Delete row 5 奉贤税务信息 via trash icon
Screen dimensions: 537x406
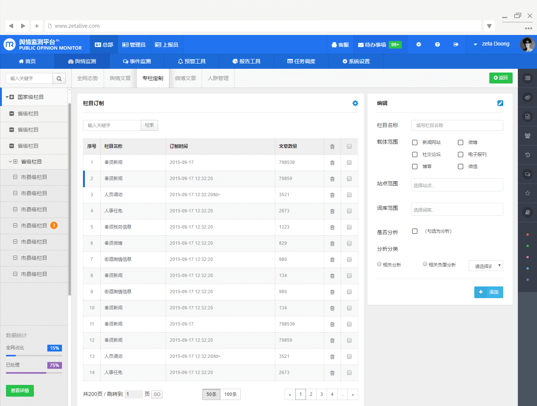pyautogui.click(x=332, y=227)
